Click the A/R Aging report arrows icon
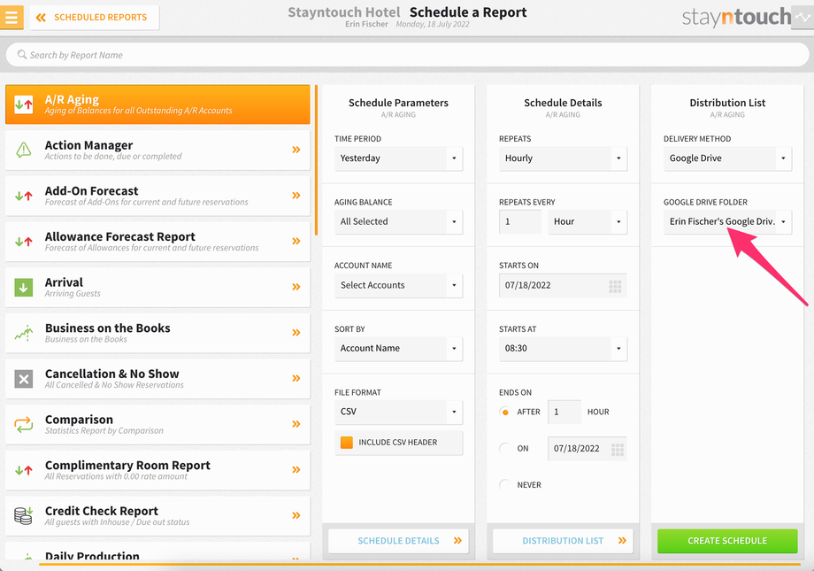This screenshot has width=814, height=571. [24, 104]
